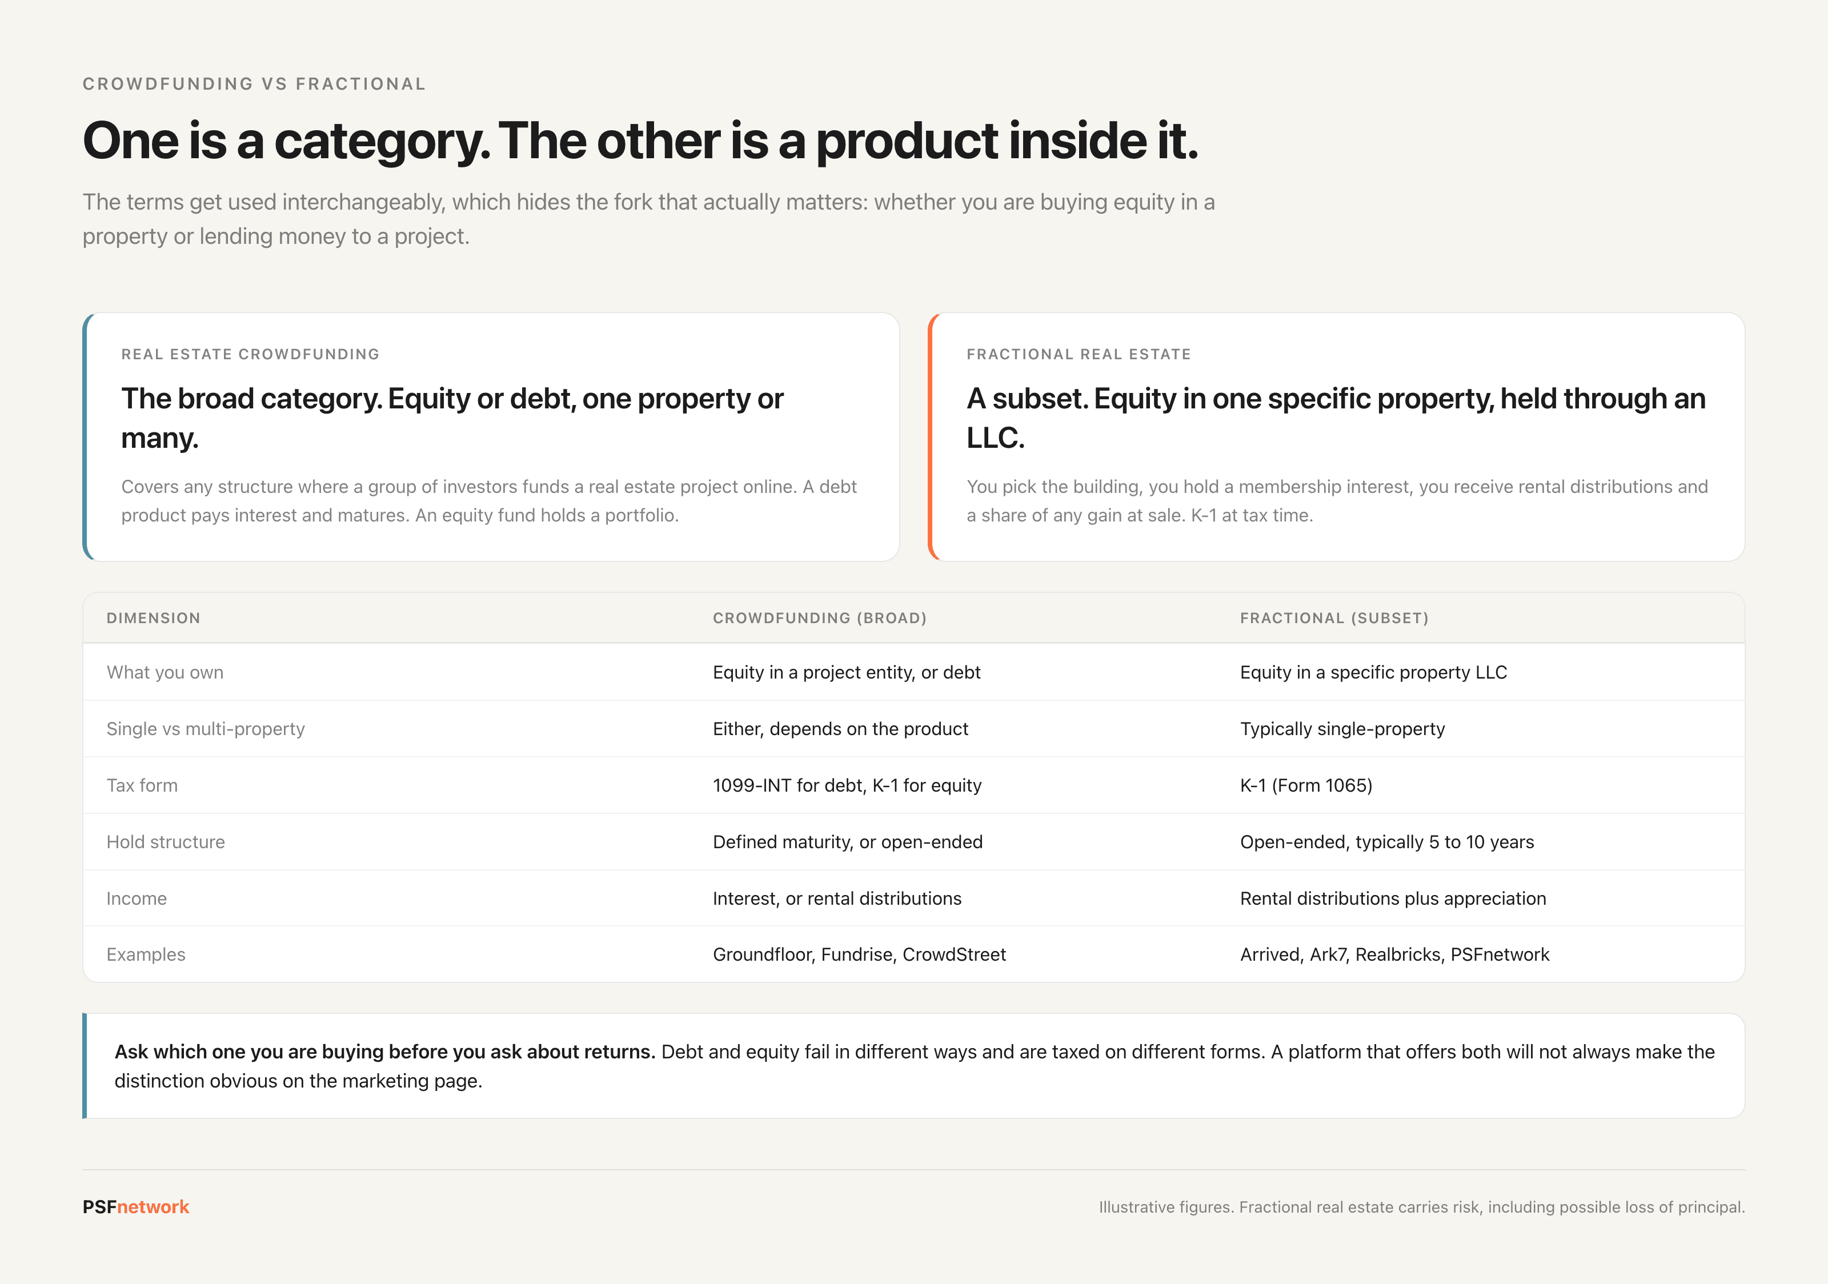Click the Arrived, Ark7, Realbricks, PSFnetwork cell
The image size is (1828, 1284).
(1395, 954)
